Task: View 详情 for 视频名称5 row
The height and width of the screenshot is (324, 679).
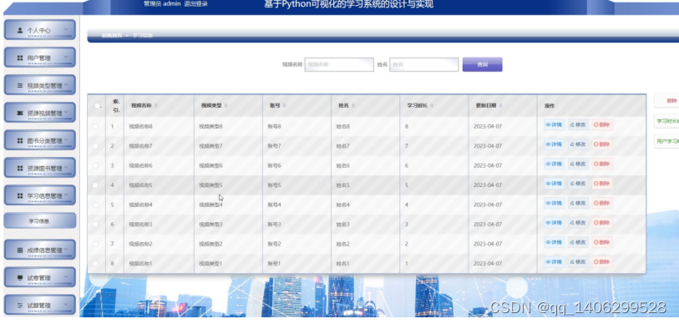Action: tap(555, 184)
